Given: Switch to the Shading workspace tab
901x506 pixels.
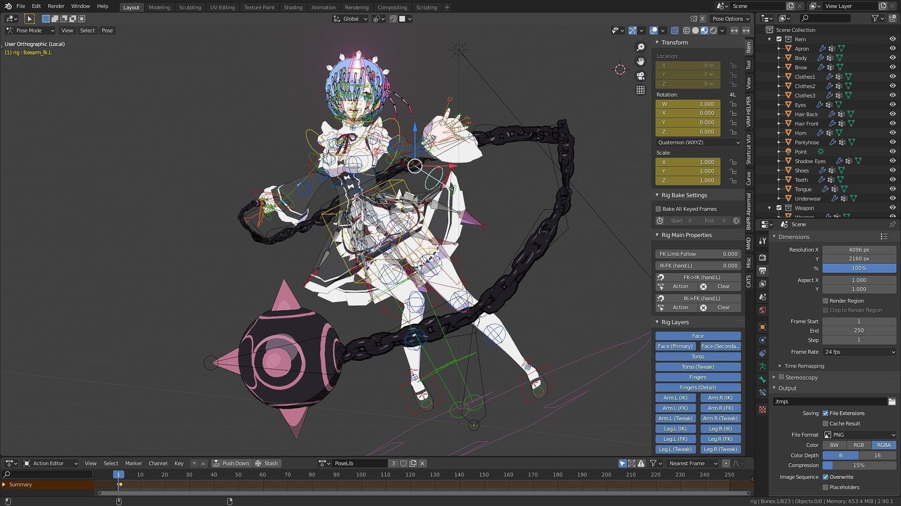Looking at the screenshot, I should click(293, 7).
